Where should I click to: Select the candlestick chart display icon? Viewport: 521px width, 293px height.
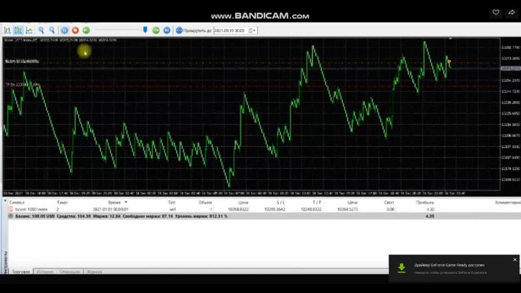pyautogui.click(x=18, y=31)
